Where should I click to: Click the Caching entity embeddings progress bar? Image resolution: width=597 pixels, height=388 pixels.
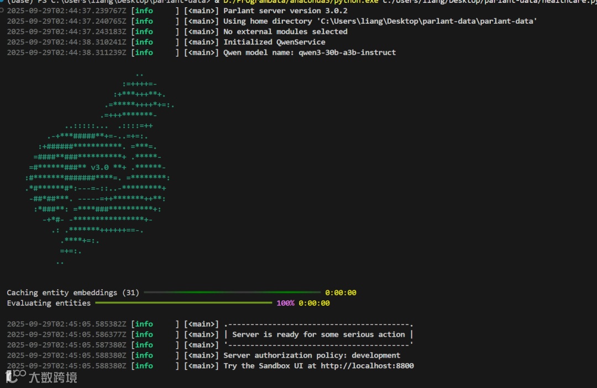point(232,292)
